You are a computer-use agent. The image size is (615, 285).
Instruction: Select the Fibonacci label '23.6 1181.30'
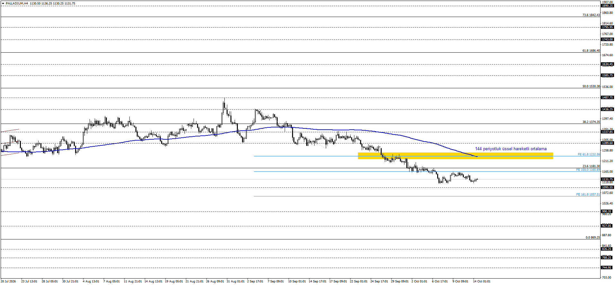[x=591, y=166]
